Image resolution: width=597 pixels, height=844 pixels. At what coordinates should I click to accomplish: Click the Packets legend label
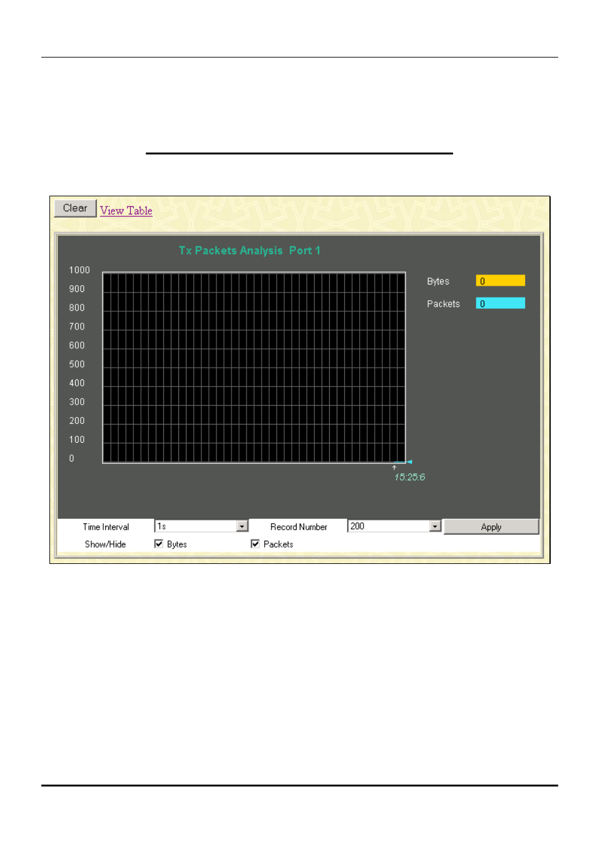point(443,304)
